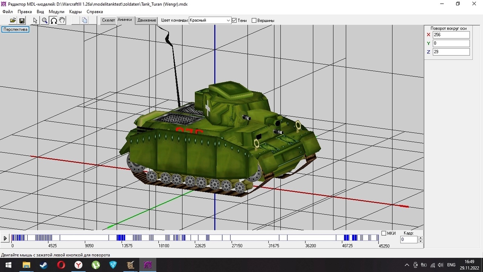Click the animation timeline track
Screen dimensions: 483x272
(195, 238)
